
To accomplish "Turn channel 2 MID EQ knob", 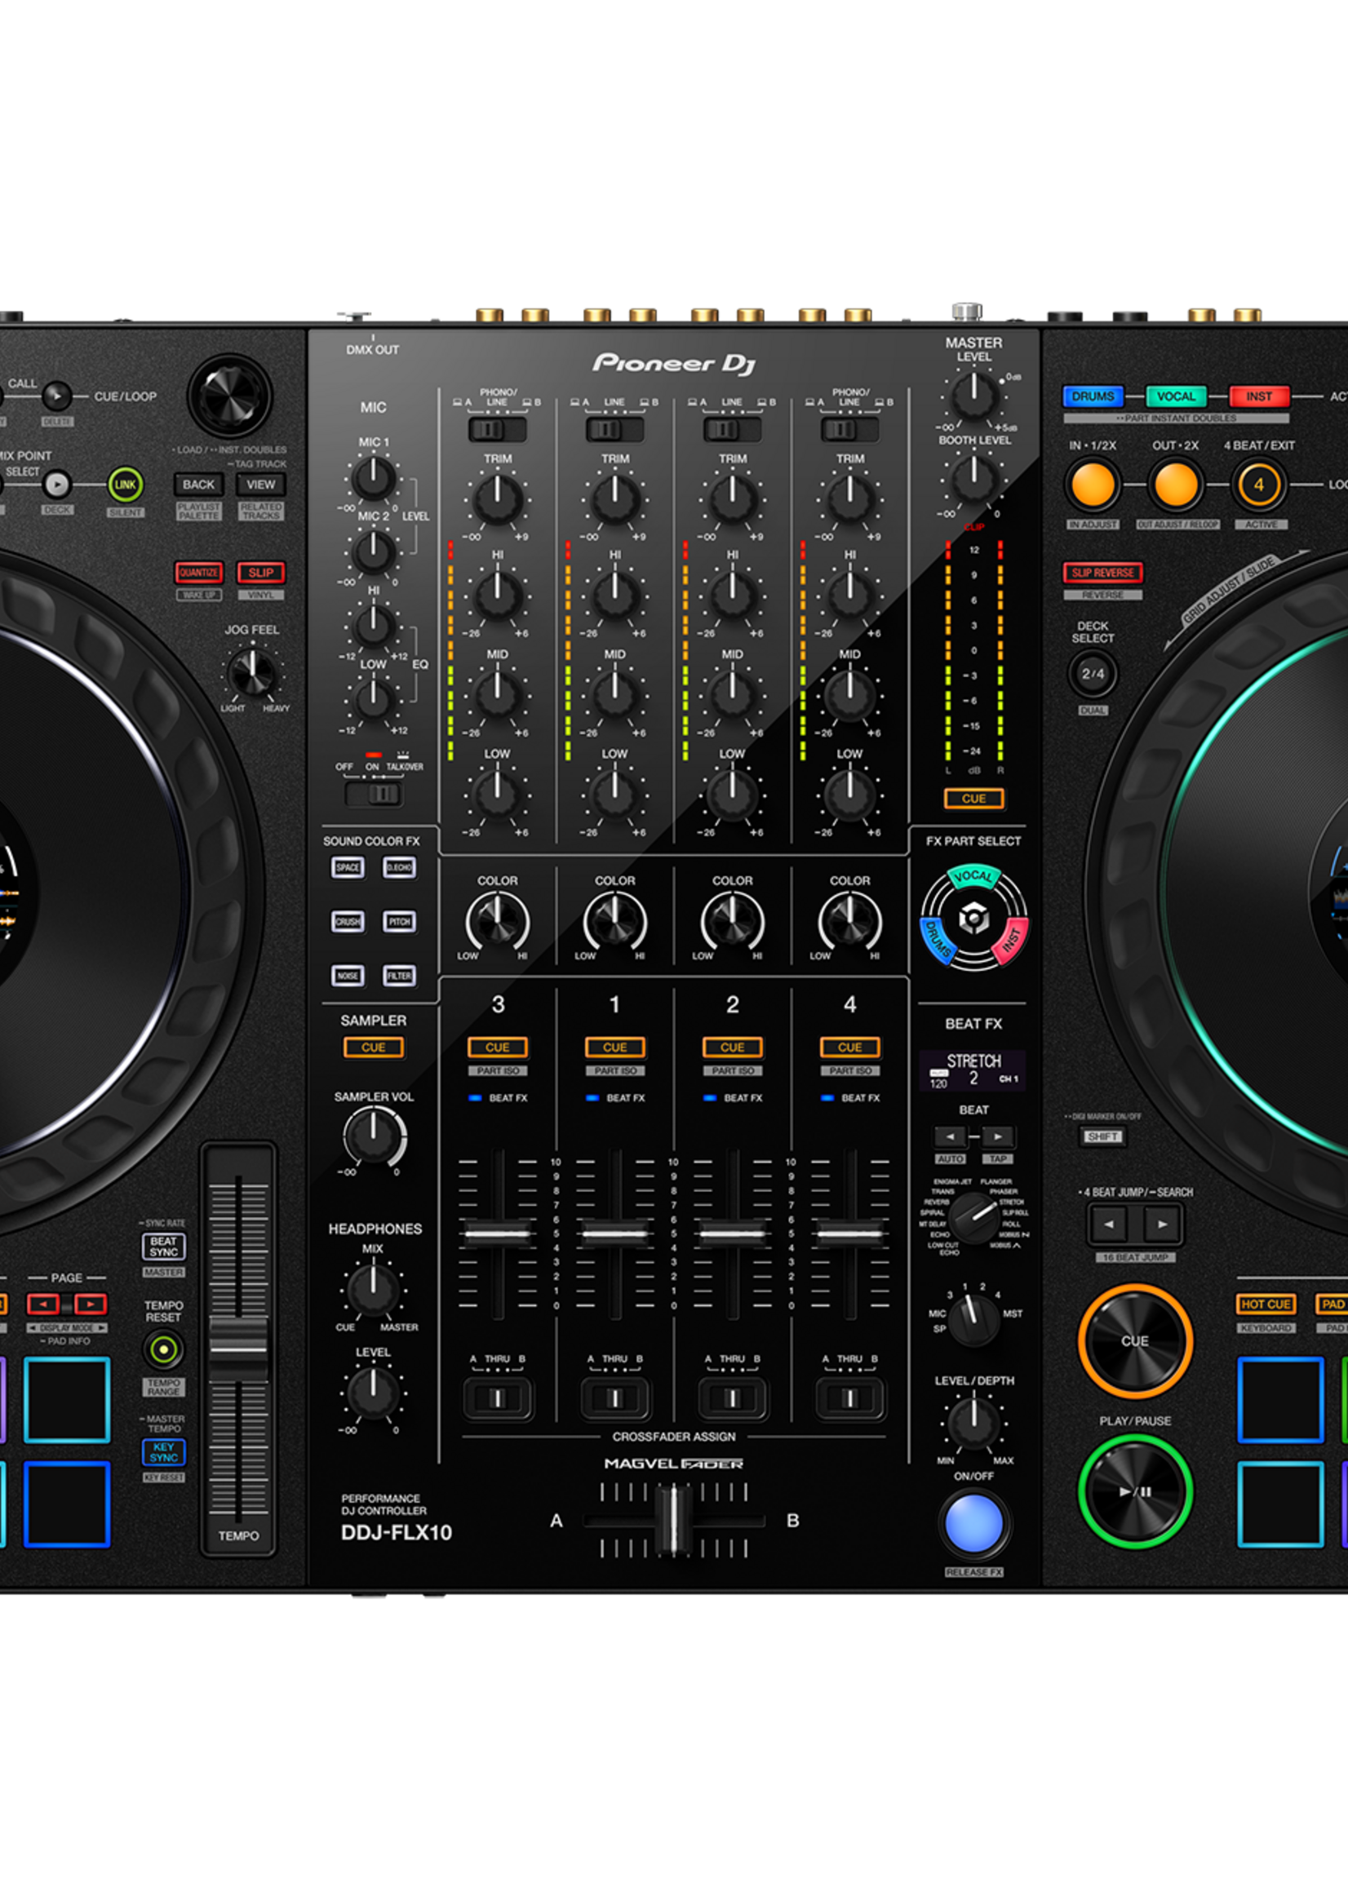I will [732, 695].
